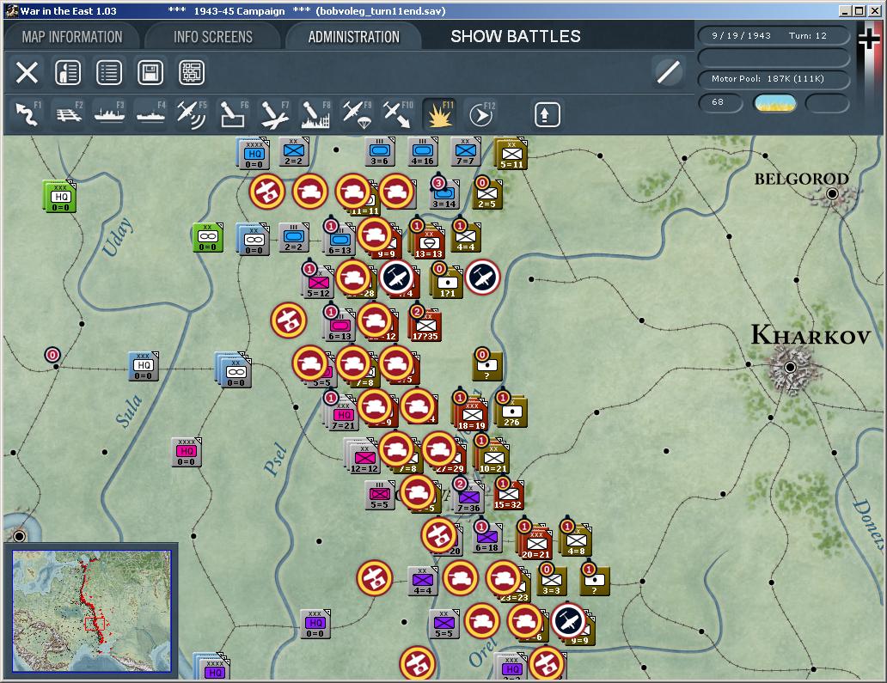The image size is (887, 683).
Task: Click the Belgorod city on the map
Action: (832, 194)
